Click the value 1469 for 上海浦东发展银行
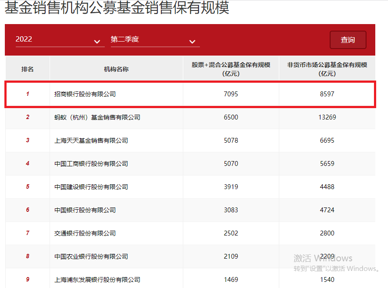This screenshot has width=388, height=288. 231,280
